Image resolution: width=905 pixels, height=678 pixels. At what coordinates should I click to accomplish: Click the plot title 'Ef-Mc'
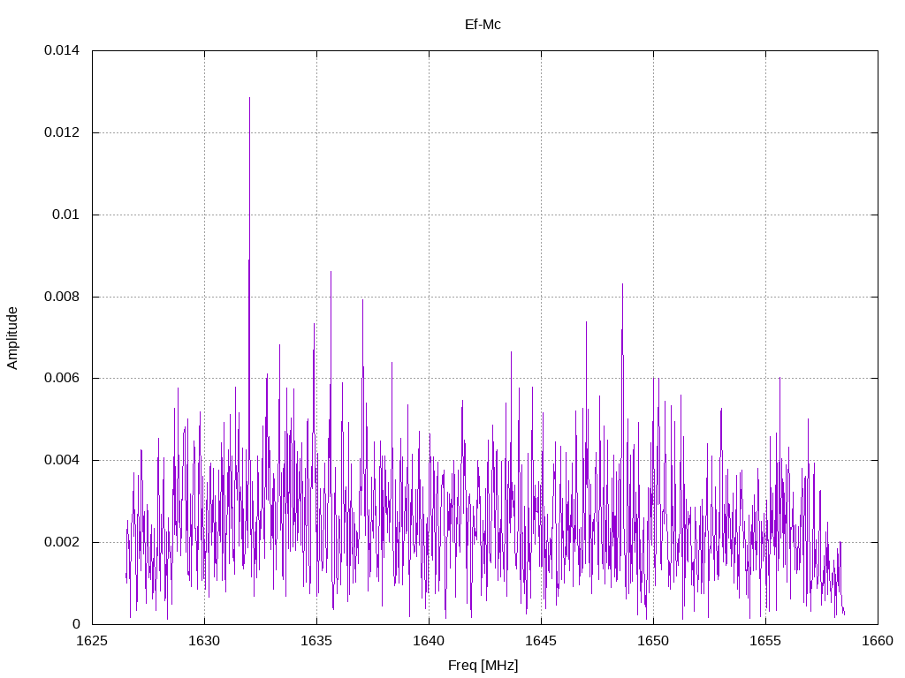(x=483, y=25)
